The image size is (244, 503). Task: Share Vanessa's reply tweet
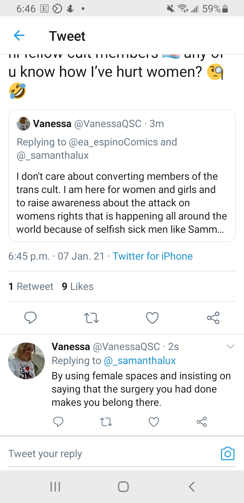[202, 422]
